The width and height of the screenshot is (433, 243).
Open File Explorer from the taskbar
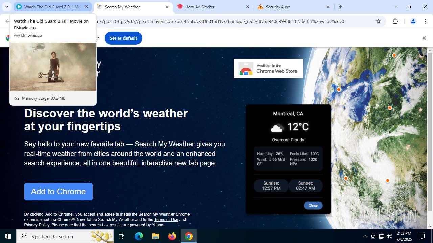tap(156, 236)
